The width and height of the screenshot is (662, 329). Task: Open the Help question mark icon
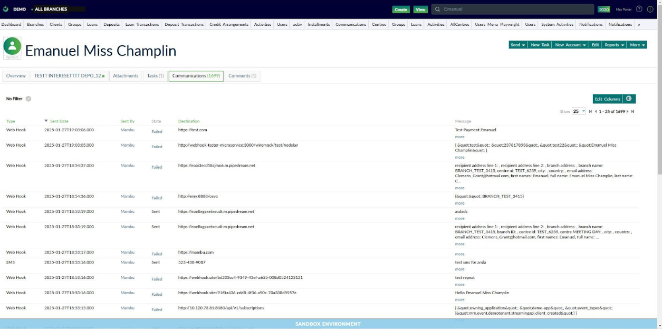click(x=639, y=8)
